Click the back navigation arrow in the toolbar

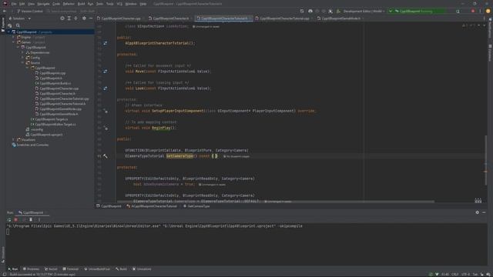pos(5,11)
